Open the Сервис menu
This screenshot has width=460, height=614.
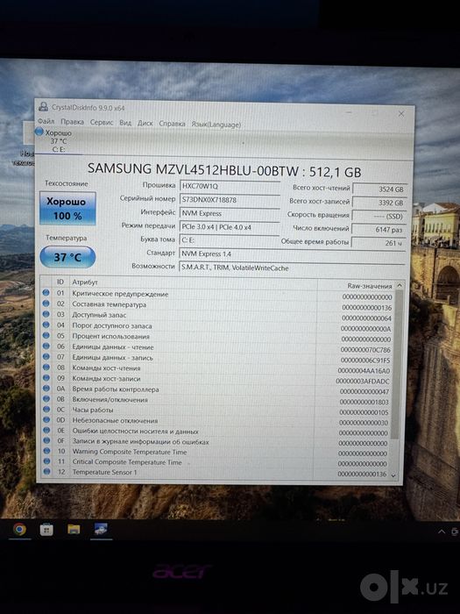102,122
